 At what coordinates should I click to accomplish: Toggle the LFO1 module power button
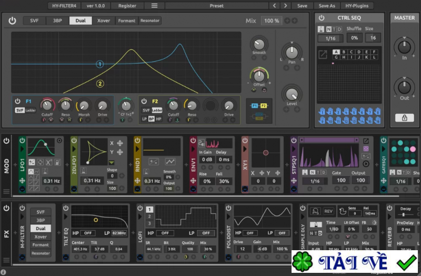22,141
